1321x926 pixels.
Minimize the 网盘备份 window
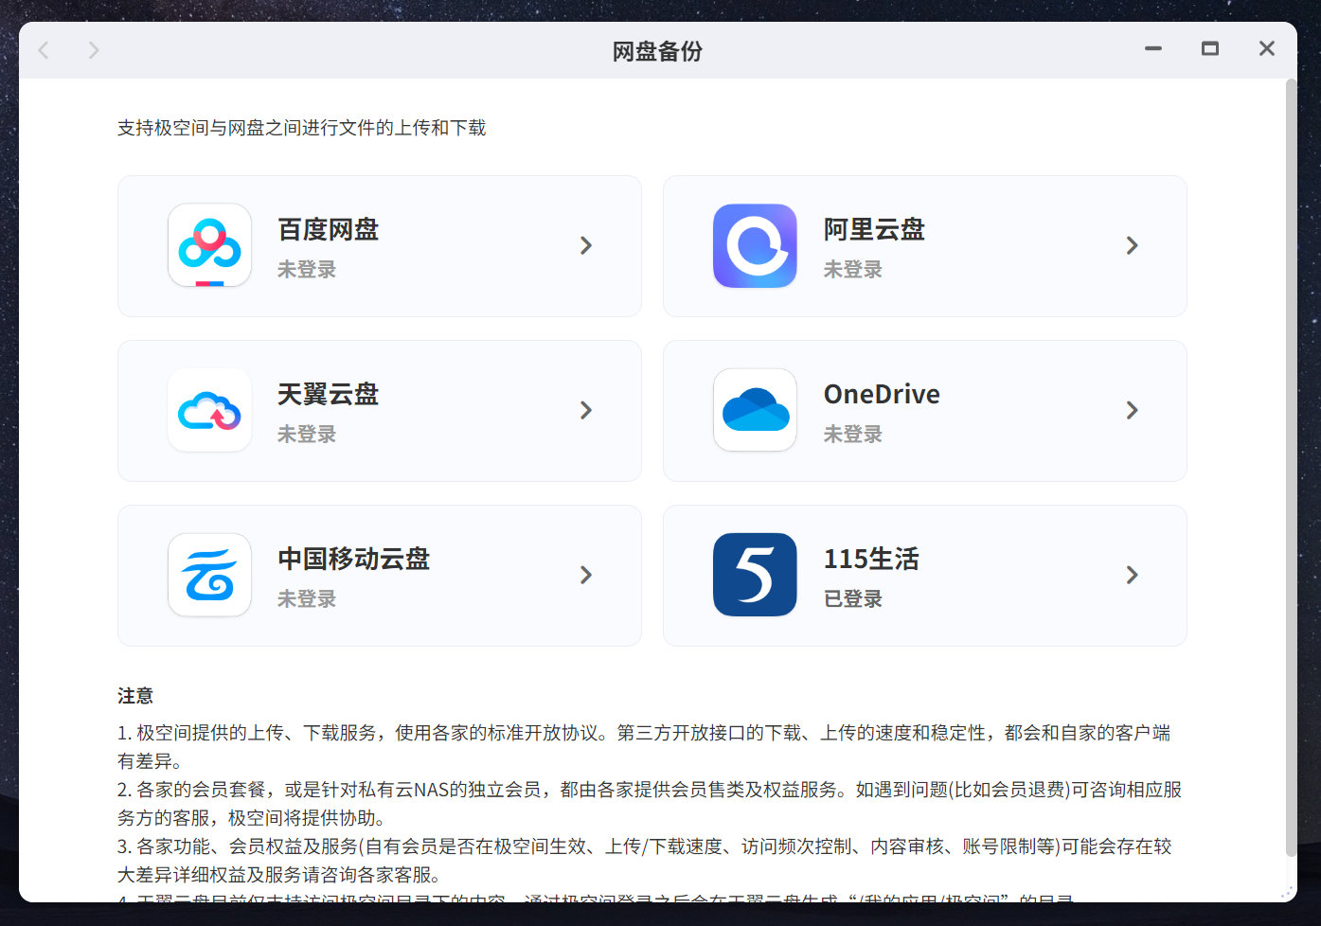[x=1152, y=48]
